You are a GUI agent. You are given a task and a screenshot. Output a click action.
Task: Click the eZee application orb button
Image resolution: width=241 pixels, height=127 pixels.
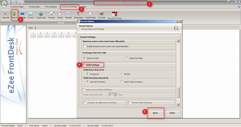[x=4, y=4]
